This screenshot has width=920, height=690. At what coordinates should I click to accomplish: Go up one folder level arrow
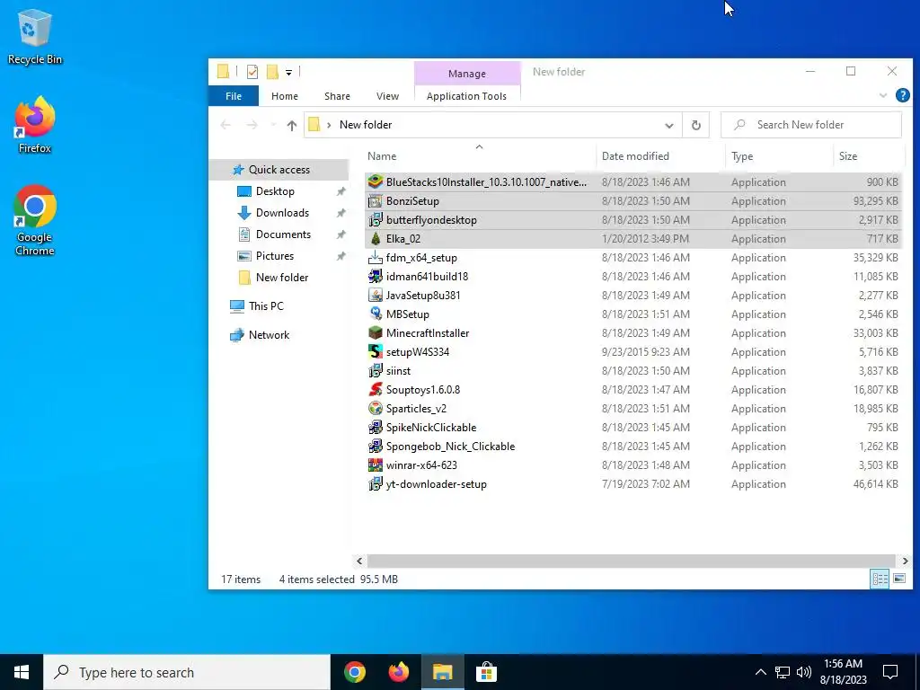(292, 124)
